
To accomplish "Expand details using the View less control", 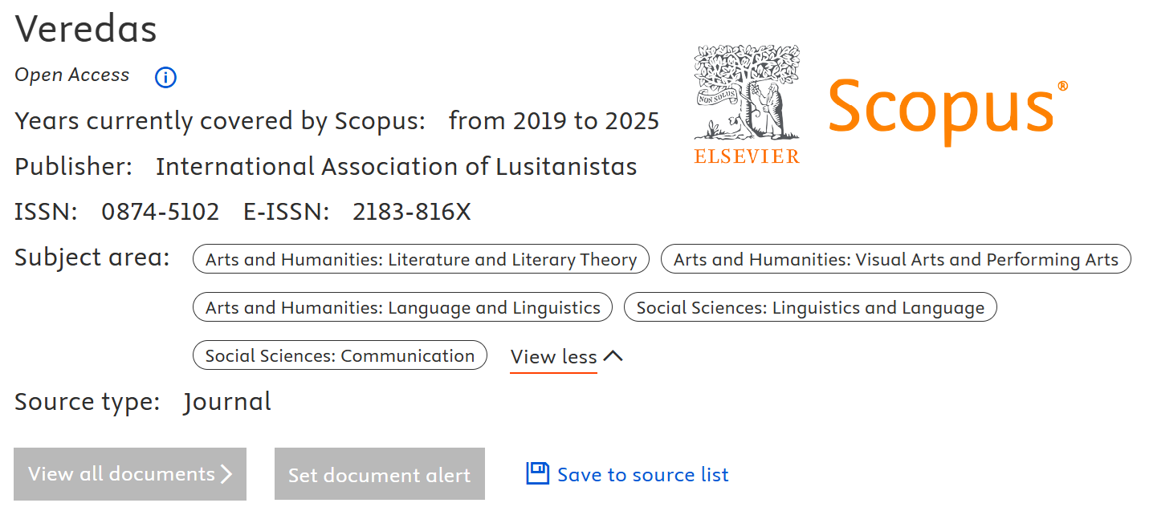I will coord(553,356).
